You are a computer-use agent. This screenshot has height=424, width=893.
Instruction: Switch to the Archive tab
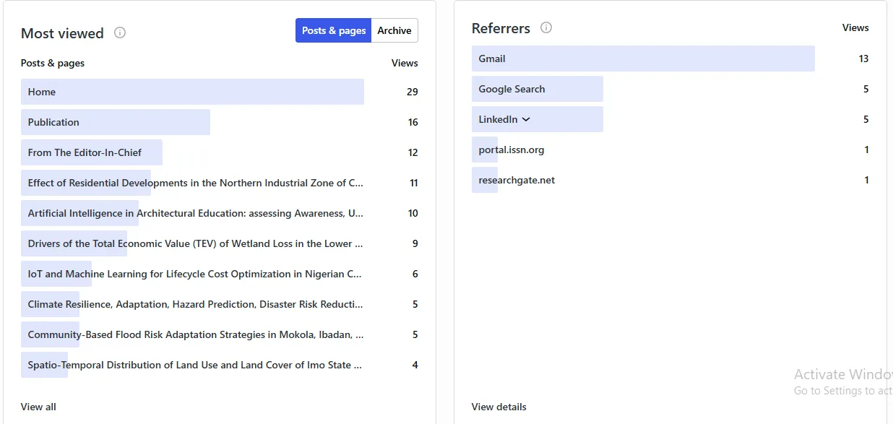[394, 30]
